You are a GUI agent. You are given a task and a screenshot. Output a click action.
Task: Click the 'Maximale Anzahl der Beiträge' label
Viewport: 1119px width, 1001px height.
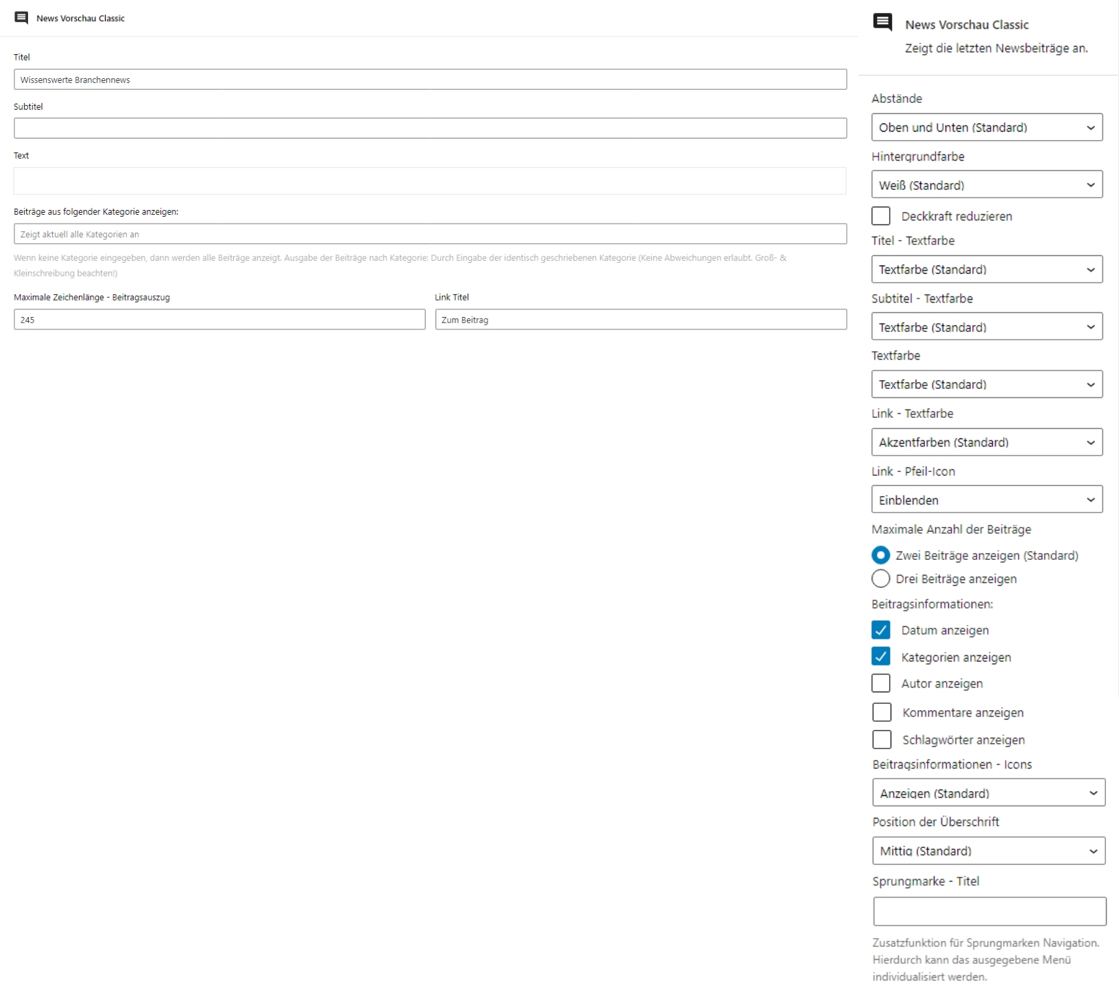tap(951, 530)
